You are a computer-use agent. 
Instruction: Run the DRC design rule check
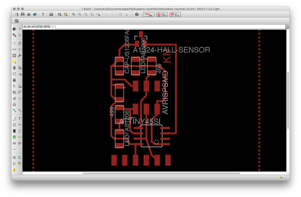(20, 164)
